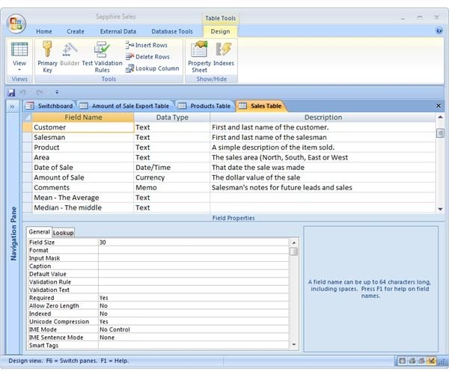Click the Validation Rule property field
The width and height of the screenshot is (449, 372).
tap(193, 282)
